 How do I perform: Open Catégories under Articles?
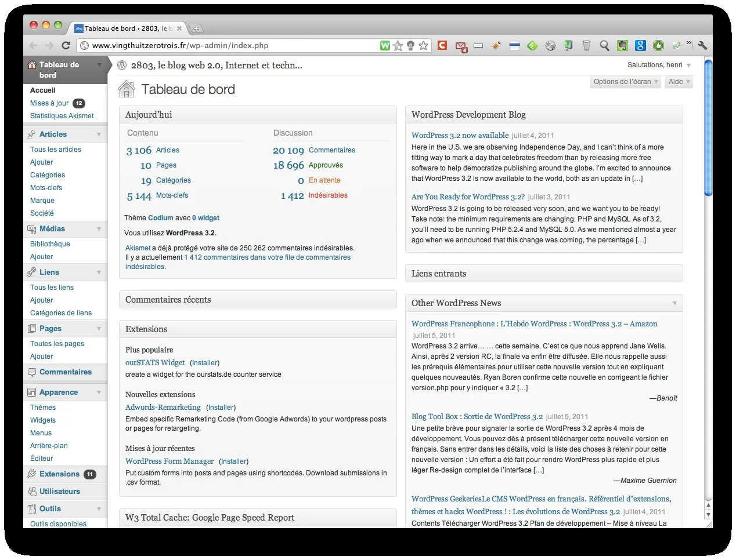(48, 175)
